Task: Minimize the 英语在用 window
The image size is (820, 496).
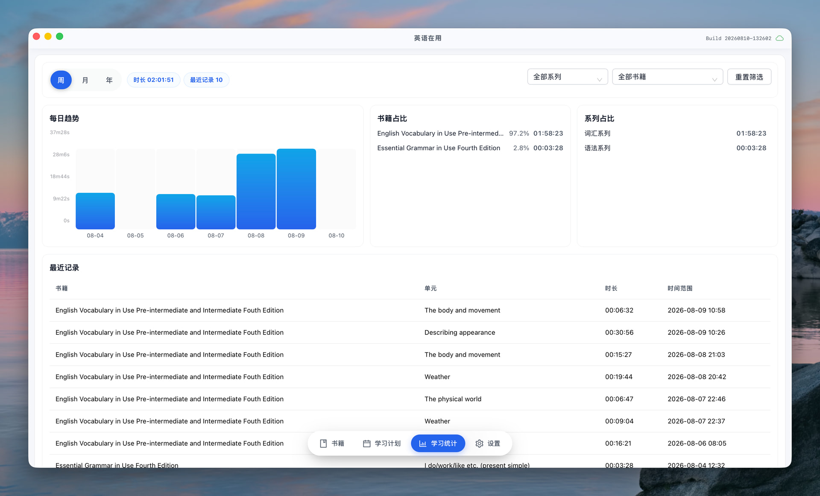Action: tap(48, 36)
